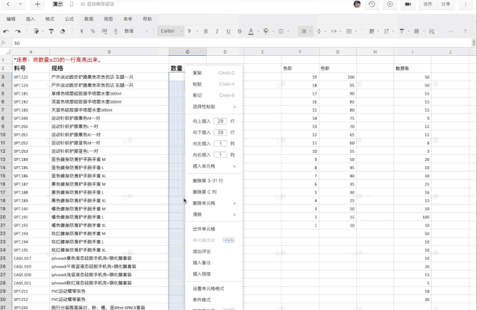This screenshot has width=477, height=310.
Task: Open the toolbar more options ellipsis
Action: (451, 31)
